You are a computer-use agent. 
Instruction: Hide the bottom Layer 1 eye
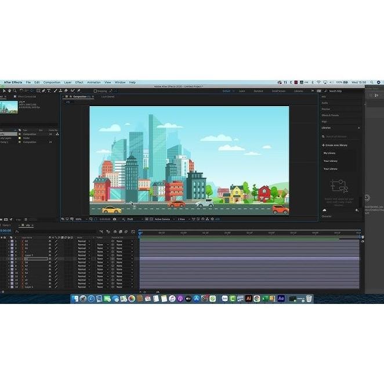50,287
